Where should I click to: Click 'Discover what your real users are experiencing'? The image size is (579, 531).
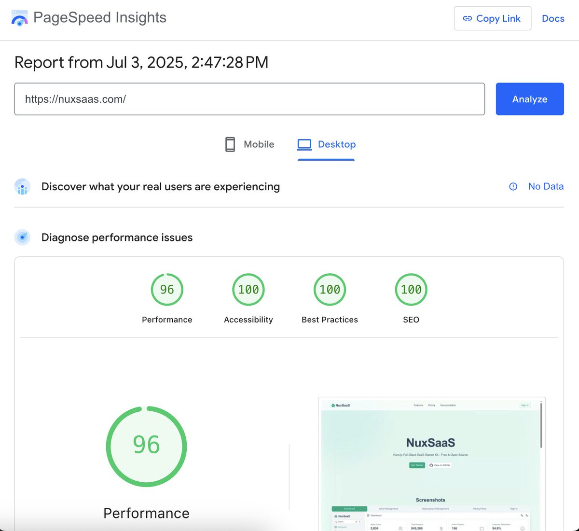coord(161,187)
